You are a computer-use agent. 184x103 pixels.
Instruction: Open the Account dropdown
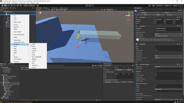(x=160, y=5)
